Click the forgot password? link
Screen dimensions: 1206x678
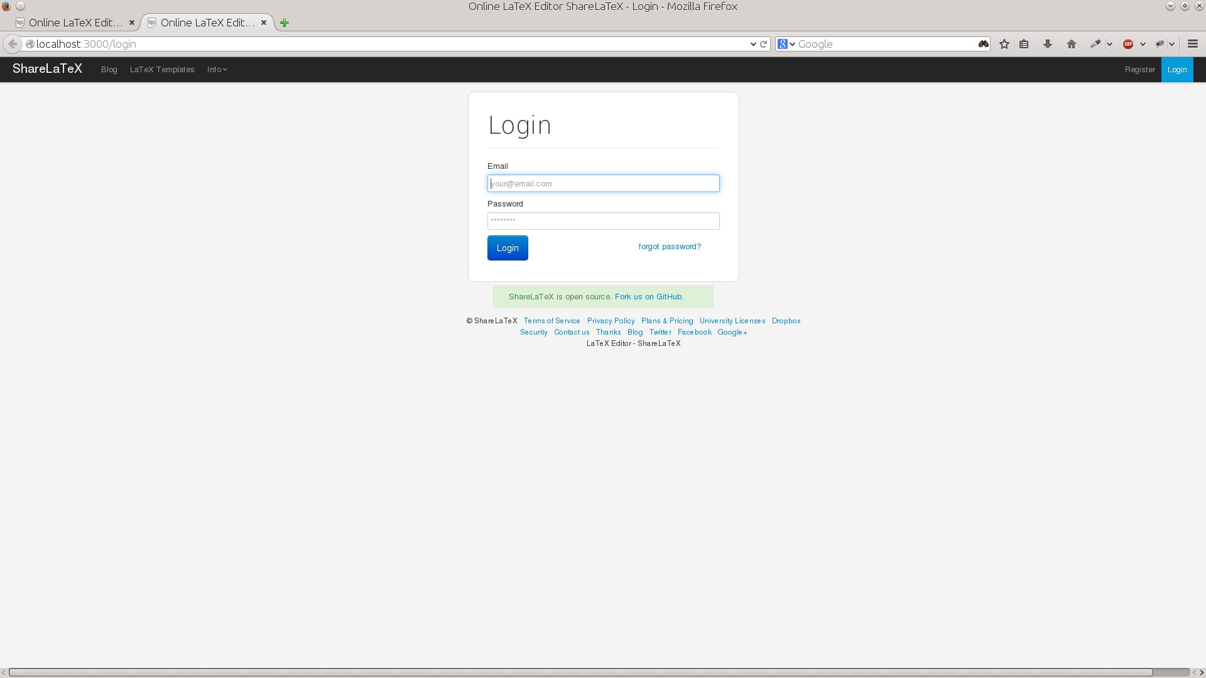coord(670,247)
